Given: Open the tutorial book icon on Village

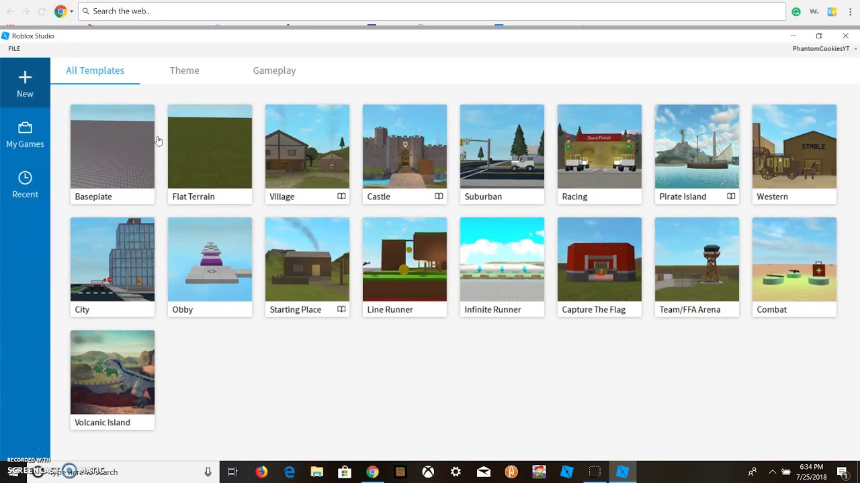Looking at the screenshot, I should click(341, 197).
